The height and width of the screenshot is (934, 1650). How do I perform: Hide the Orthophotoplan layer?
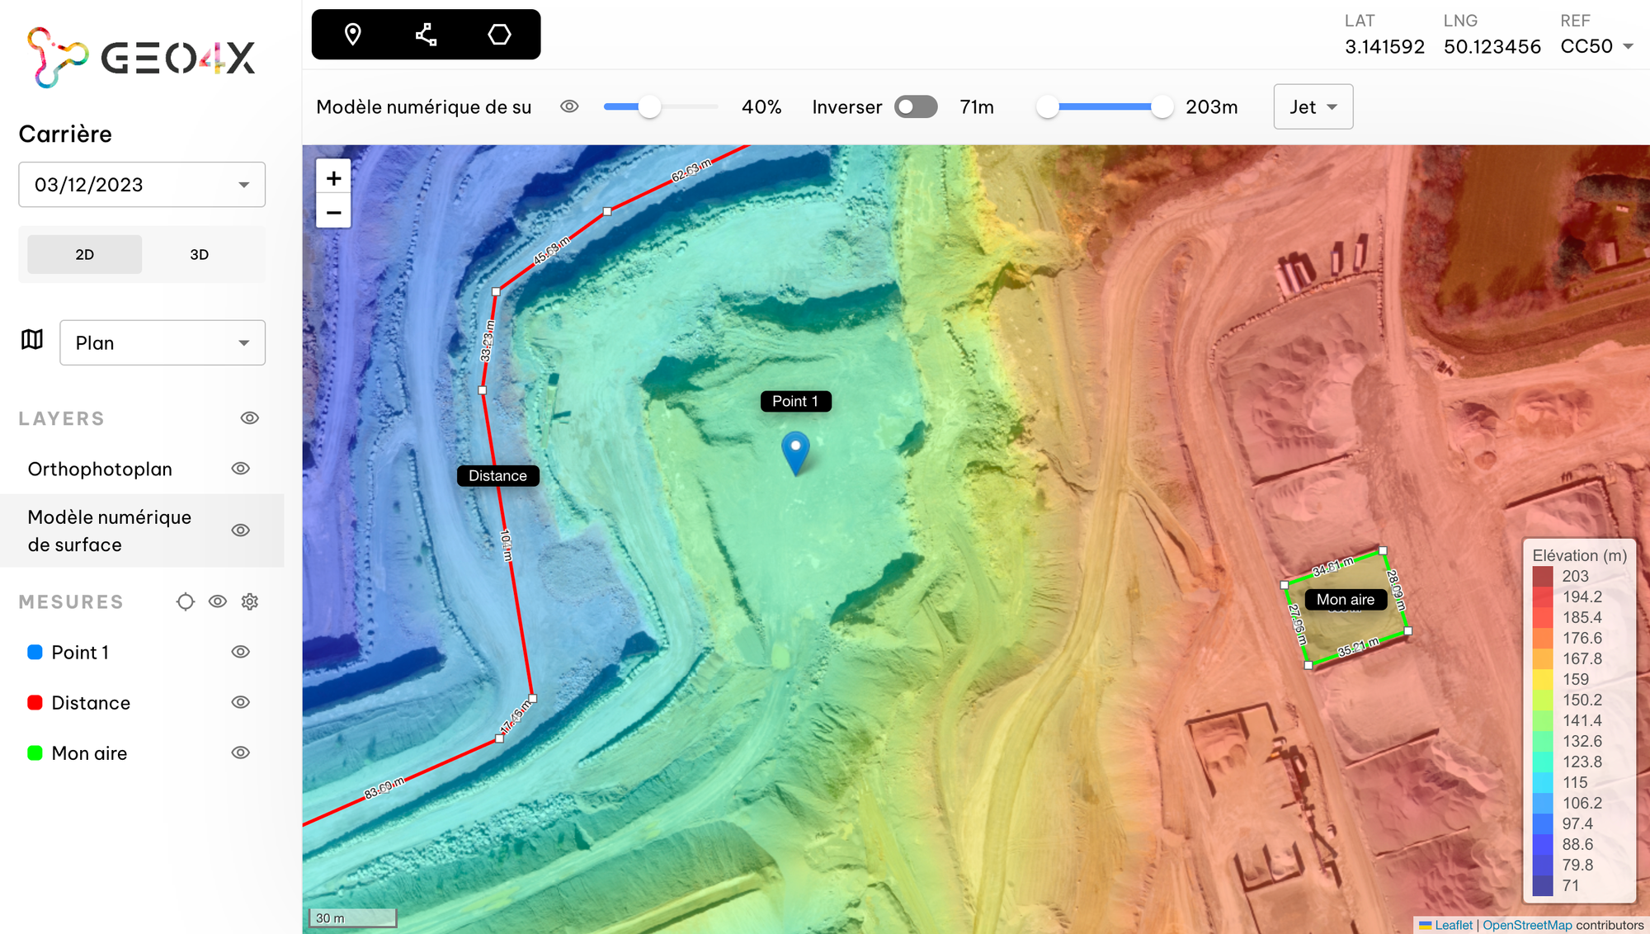point(240,468)
